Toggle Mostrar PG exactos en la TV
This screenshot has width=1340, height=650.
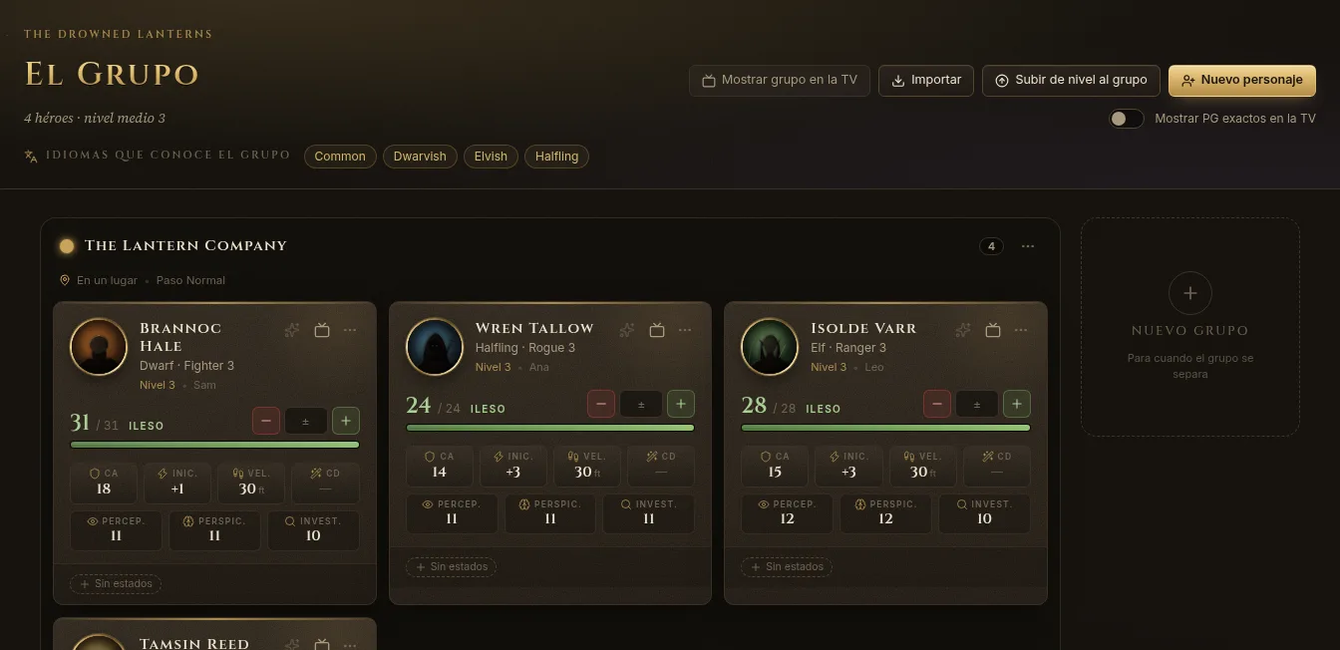point(1127,119)
